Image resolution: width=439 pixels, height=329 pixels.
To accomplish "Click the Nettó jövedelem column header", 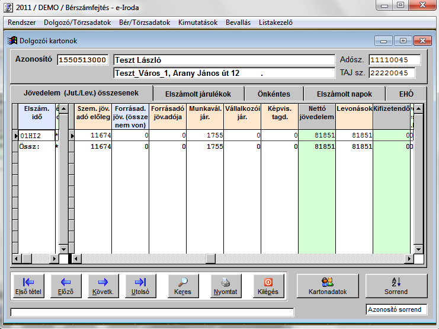I will 317,113.
